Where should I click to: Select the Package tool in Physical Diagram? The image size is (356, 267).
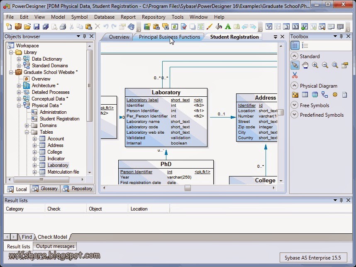coord(295,95)
